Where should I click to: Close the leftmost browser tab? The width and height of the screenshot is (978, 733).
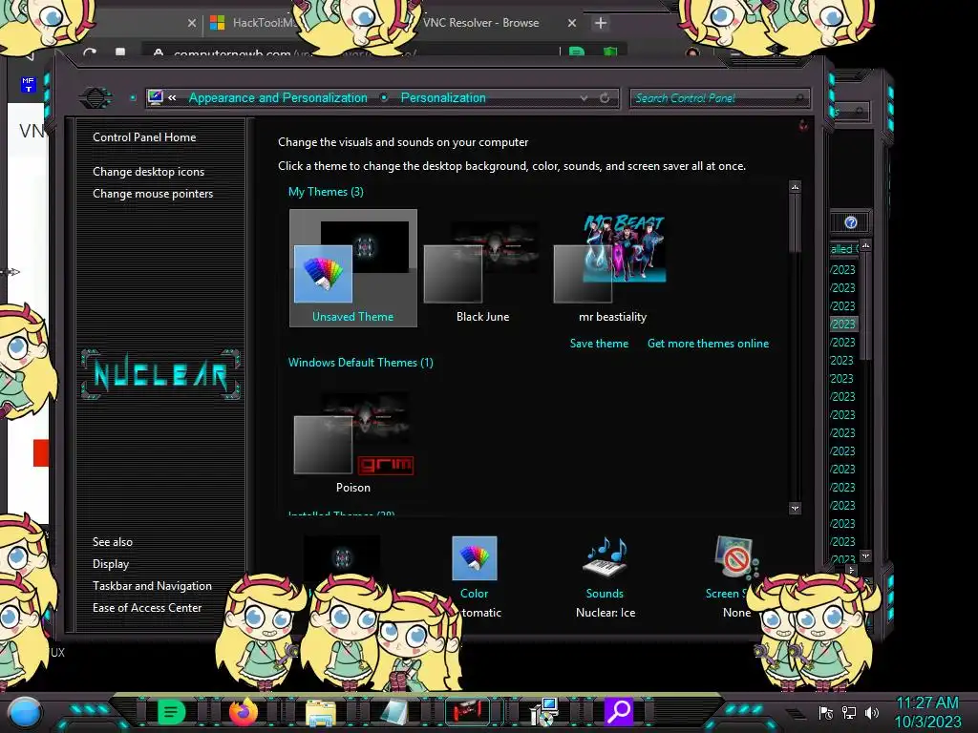(191, 23)
